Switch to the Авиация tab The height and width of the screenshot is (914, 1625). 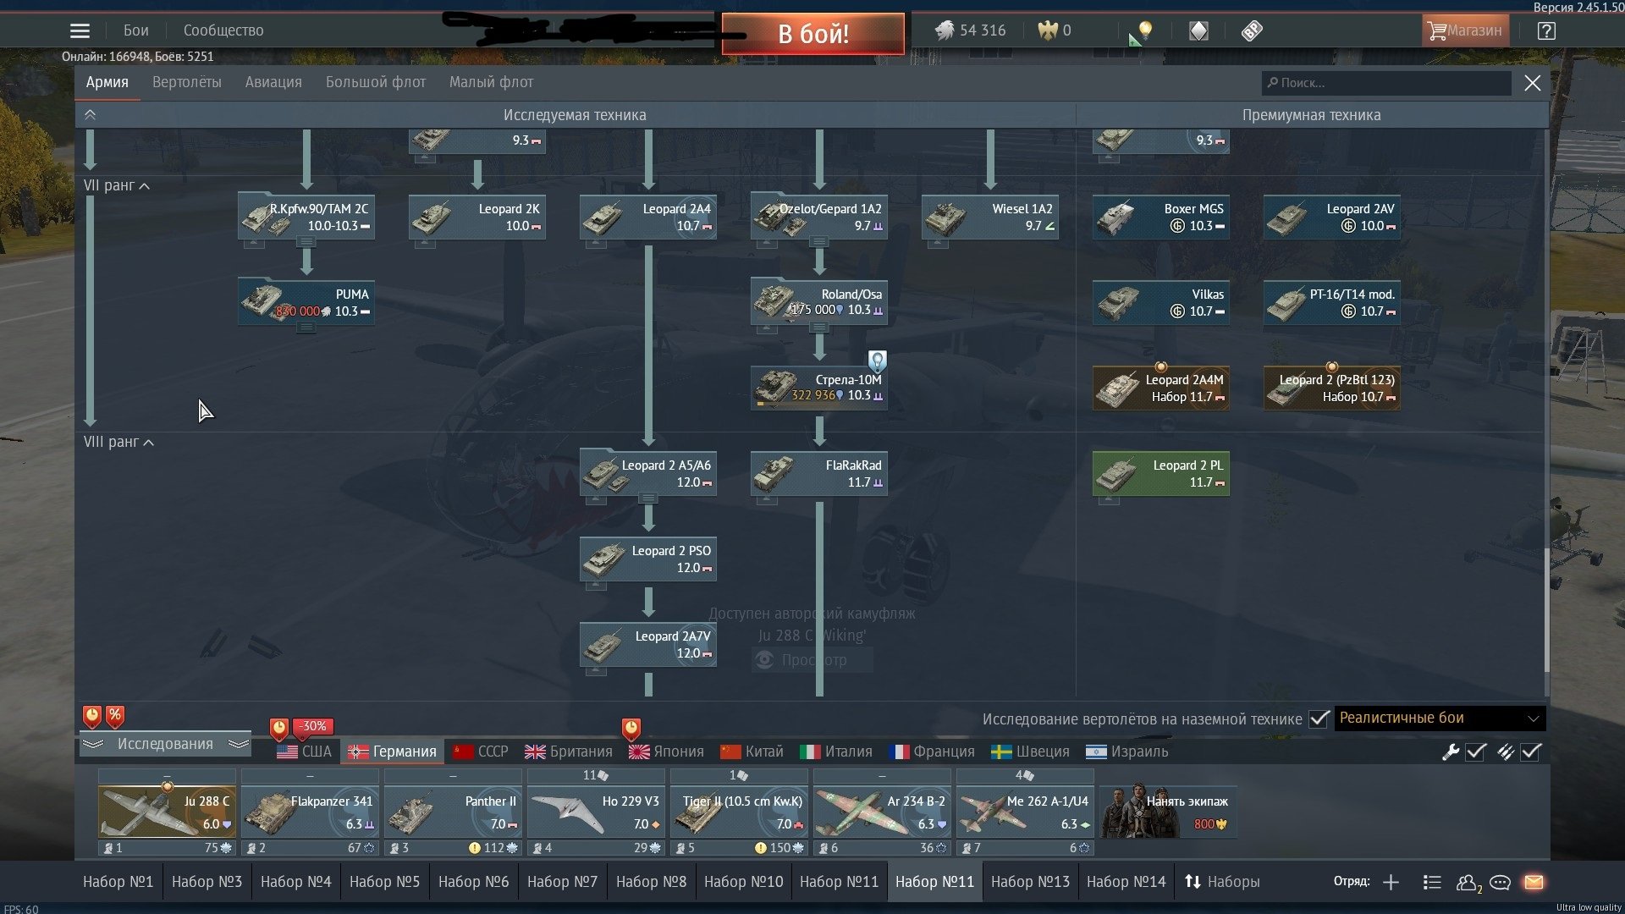click(x=273, y=82)
